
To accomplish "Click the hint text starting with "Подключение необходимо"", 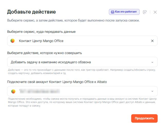I will 82,102.
